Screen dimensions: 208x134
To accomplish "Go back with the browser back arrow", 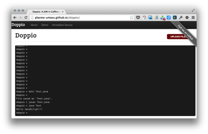I will tap(15, 18).
